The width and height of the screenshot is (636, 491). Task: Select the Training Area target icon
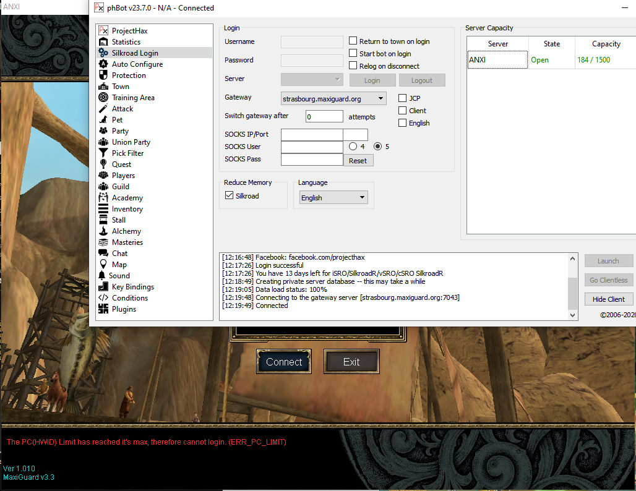point(103,98)
